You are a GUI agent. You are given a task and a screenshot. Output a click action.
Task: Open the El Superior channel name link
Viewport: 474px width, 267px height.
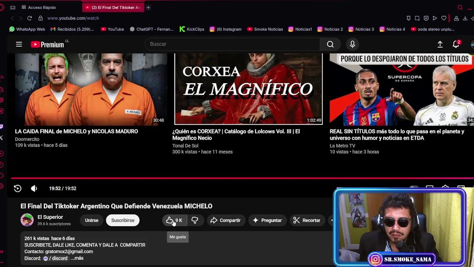(x=50, y=217)
